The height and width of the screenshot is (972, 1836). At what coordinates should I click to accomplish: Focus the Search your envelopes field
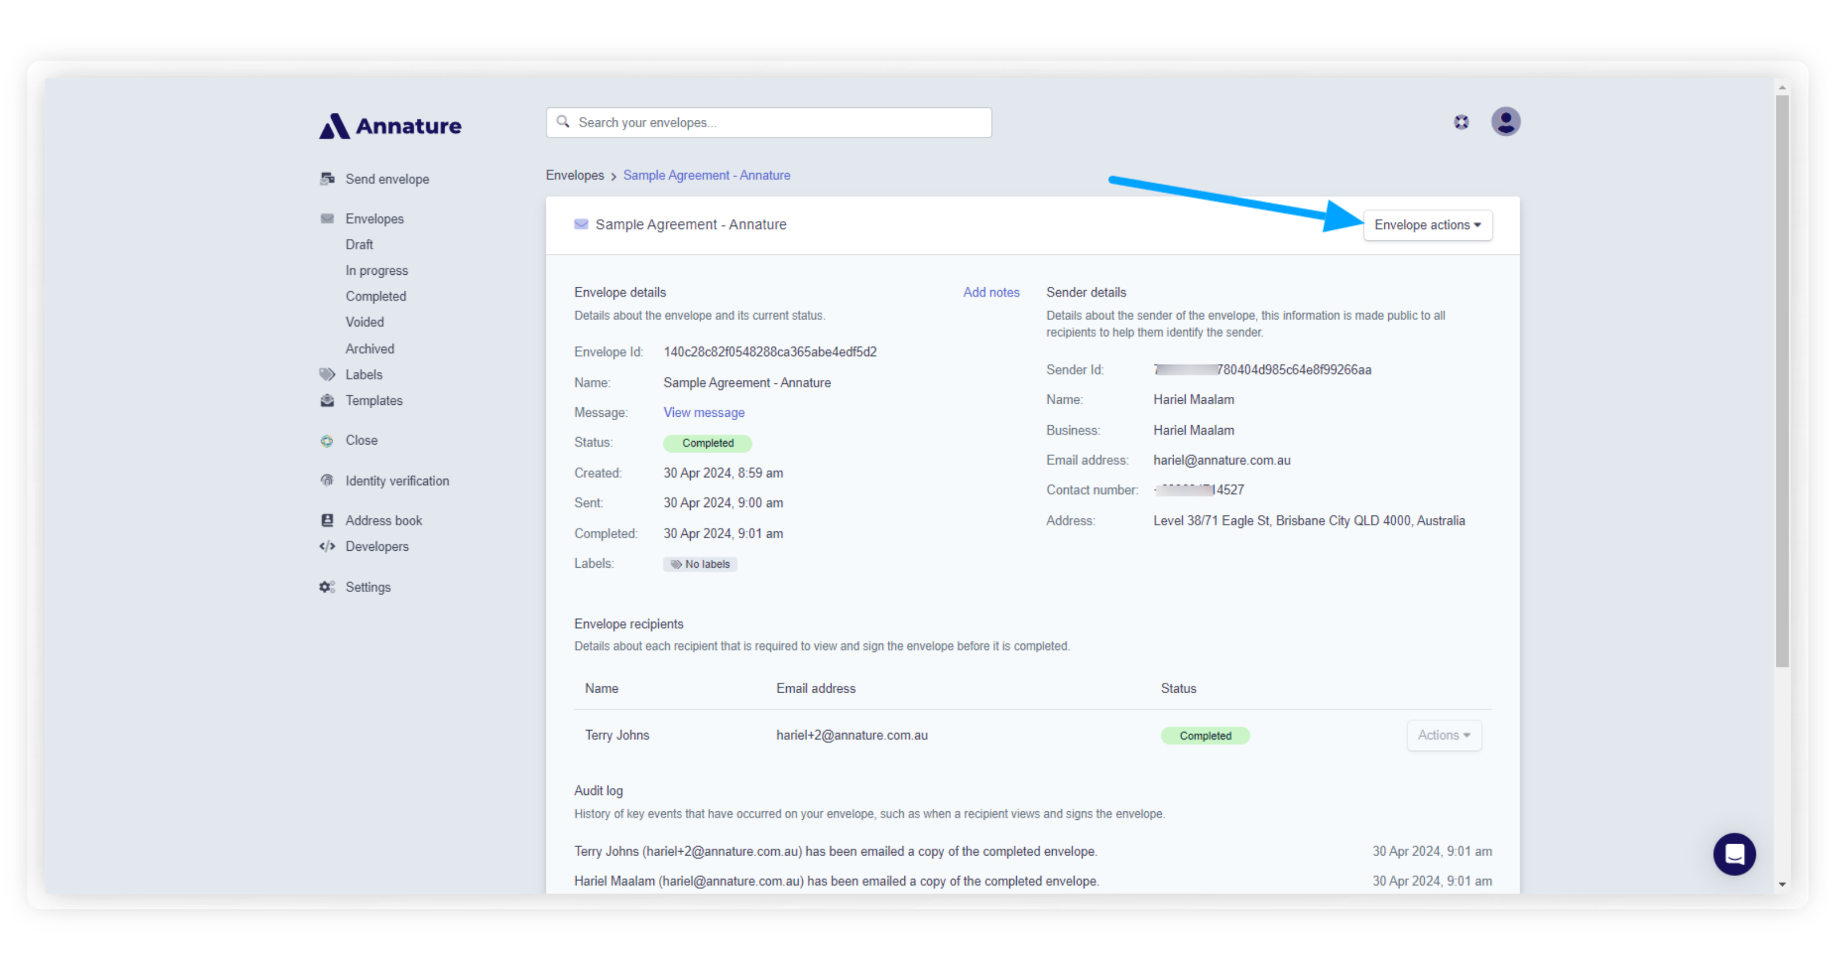coord(769,123)
